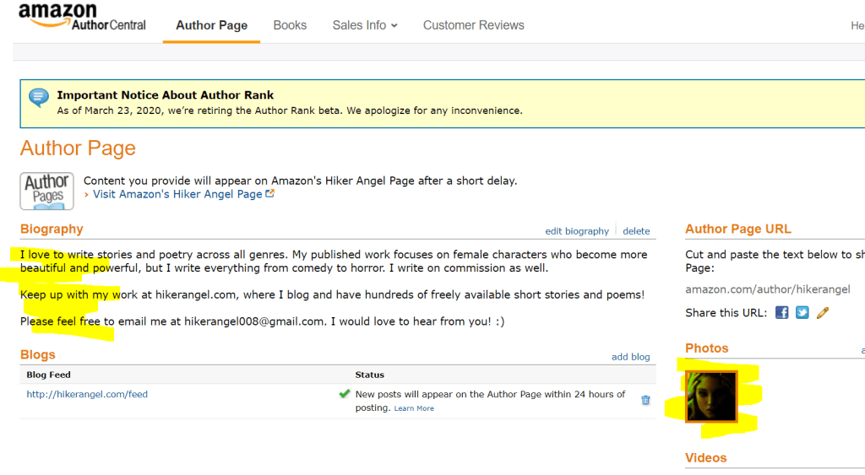Go to the Customer Reviews tab

tap(473, 25)
